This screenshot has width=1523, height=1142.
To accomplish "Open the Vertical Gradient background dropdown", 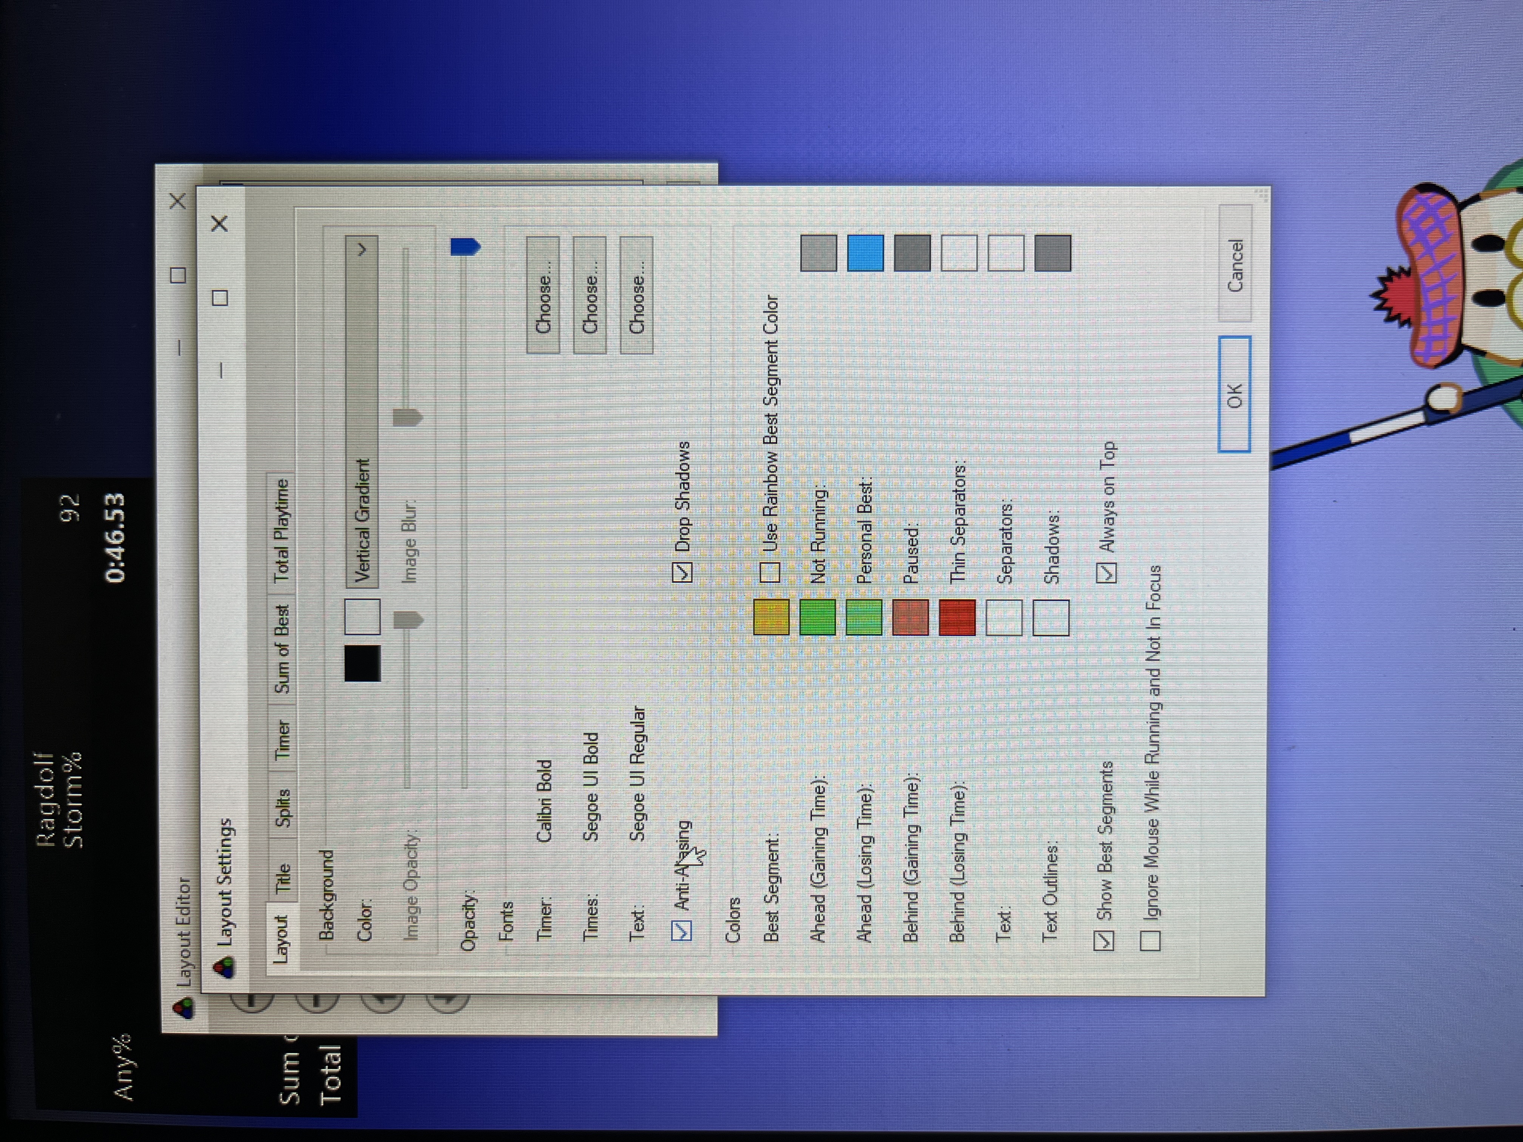I will 362,412.
